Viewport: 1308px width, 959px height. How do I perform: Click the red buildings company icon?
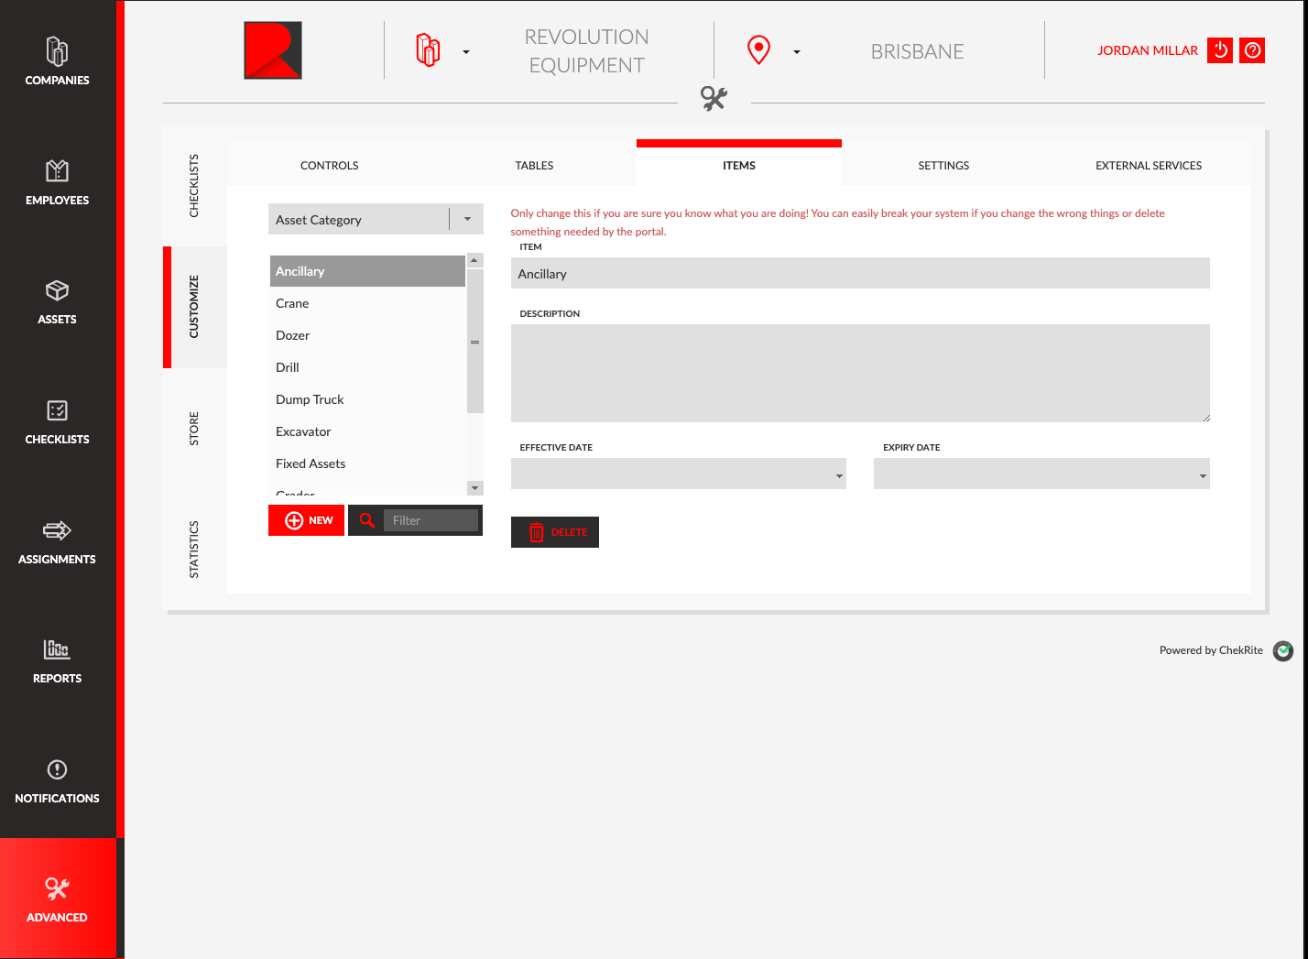(428, 50)
